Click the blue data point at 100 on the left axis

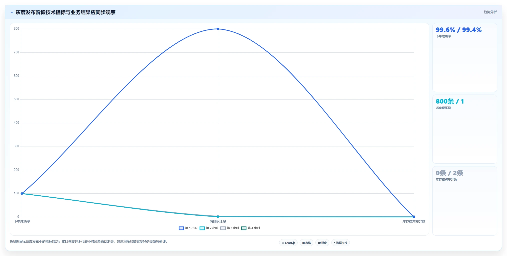click(22, 193)
